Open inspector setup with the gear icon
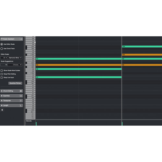162x162 pixels. pyautogui.click(x=2, y=110)
